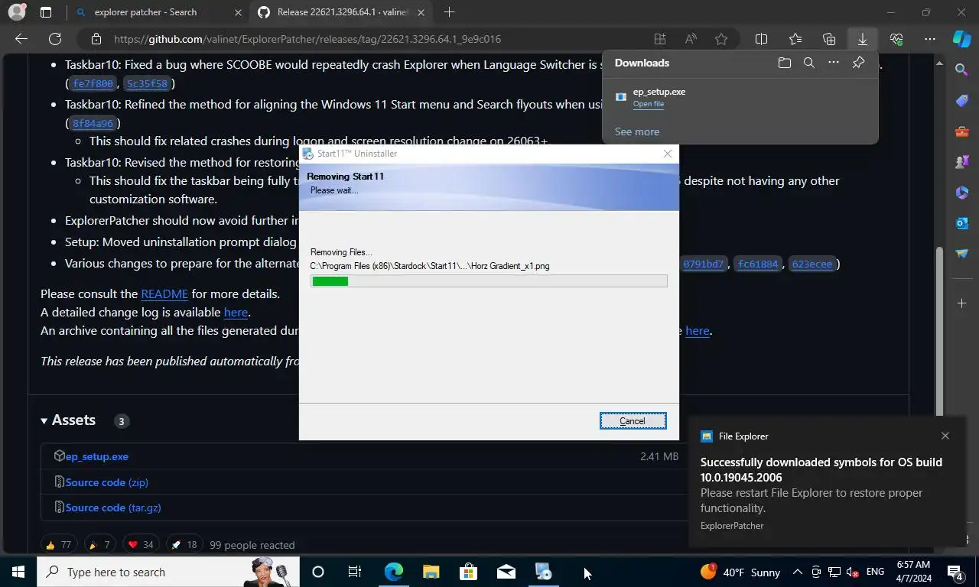This screenshot has height=587, width=979.
Task: Open Mail app from taskbar
Action: click(x=506, y=572)
